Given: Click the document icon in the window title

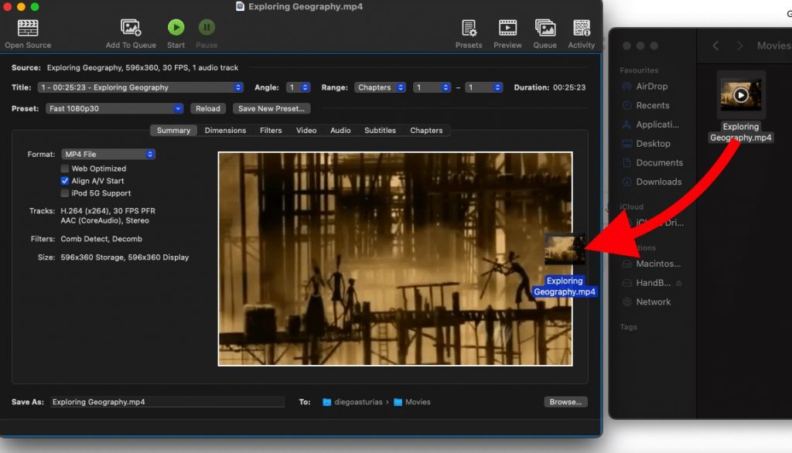Looking at the screenshot, I should (240, 6).
